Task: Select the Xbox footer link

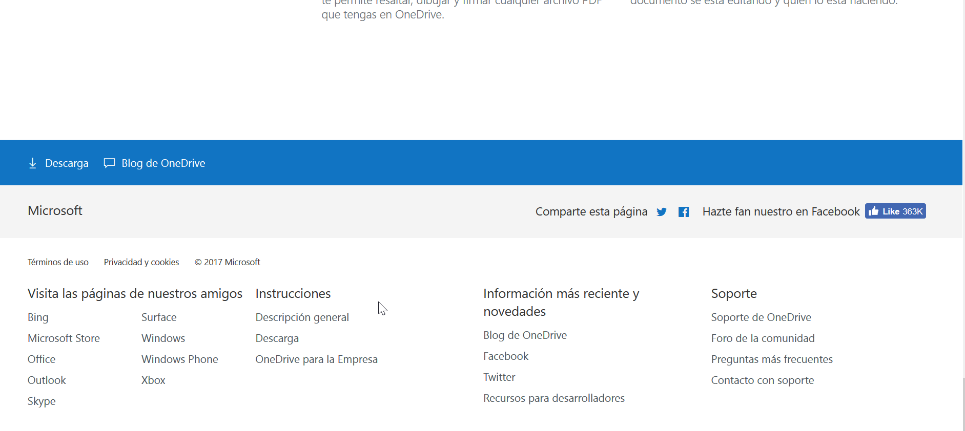Action: tap(153, 380)
